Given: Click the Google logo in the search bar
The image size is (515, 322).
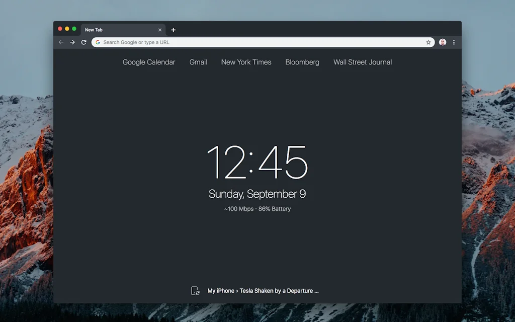Looking at the screenshot, I should coord(97,42).
